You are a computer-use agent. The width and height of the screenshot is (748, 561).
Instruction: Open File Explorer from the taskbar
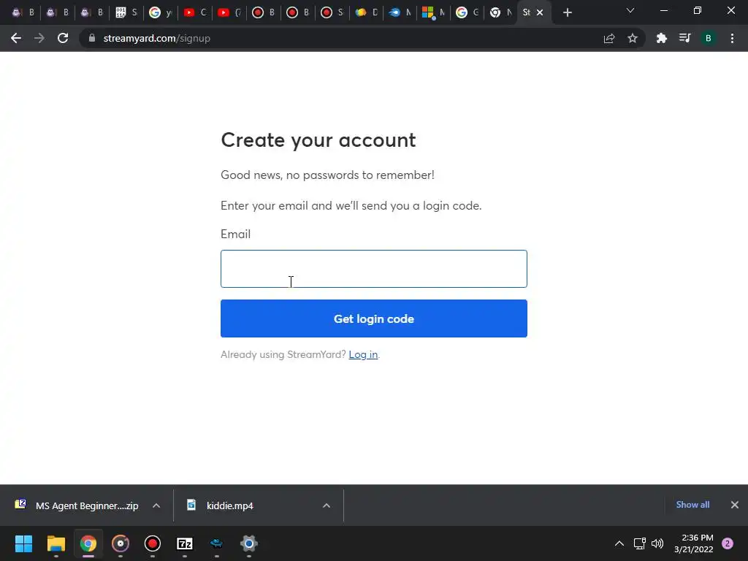coord(56,543)
